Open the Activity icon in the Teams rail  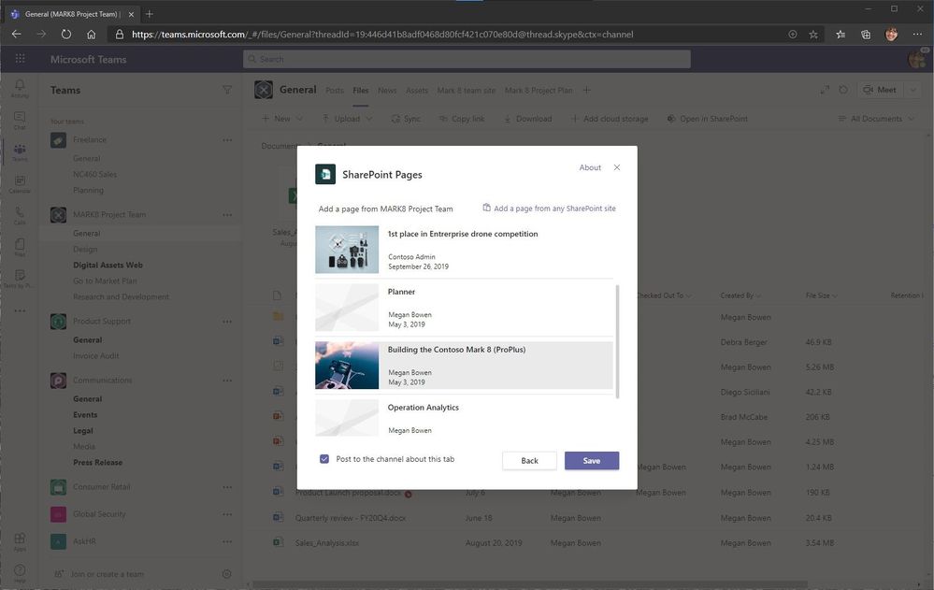[x=20, y=88]
